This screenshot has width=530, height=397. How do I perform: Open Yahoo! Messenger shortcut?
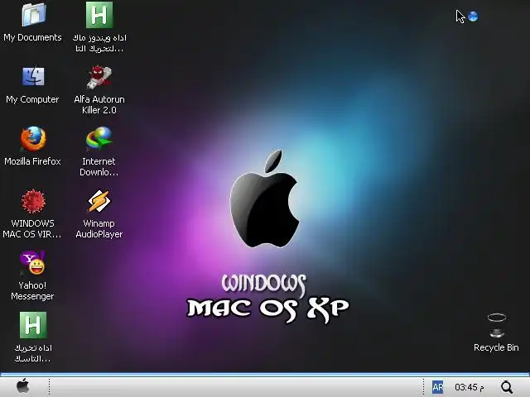(x=32, y=263)
